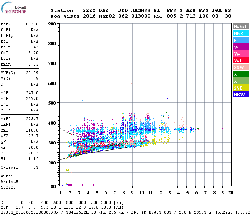Select the Vo+ red legend swatch
251x215 pixels.
[241, 61]
